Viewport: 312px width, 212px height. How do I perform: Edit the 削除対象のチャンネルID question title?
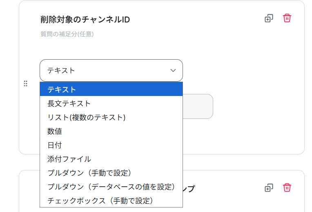pos(85,20)
